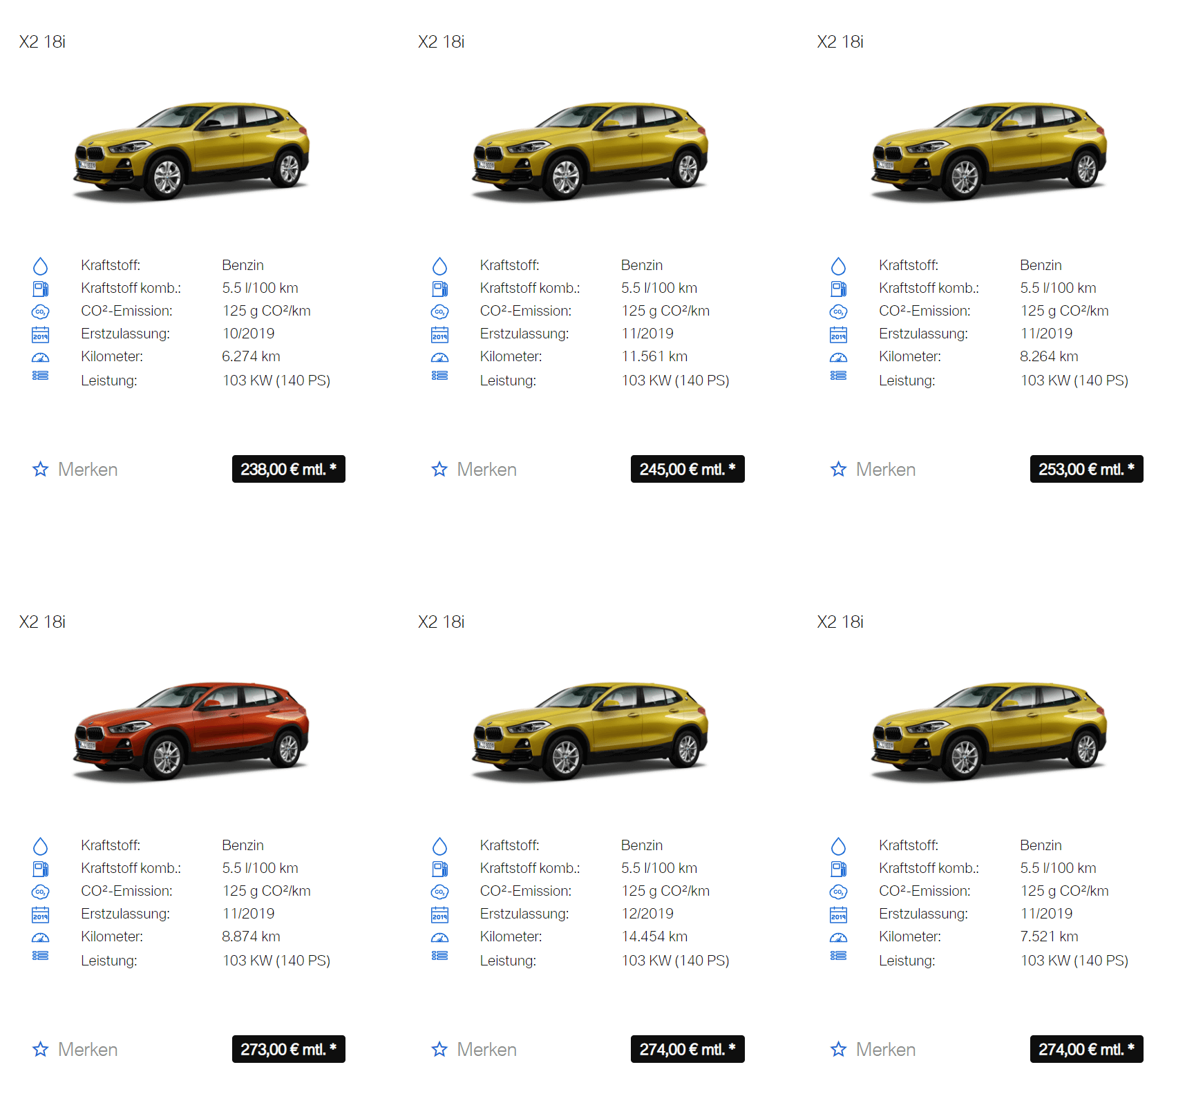The width and height of the screenshot is (1185, 1096).
Task: Open the 238,00 € mtl. price button
Action: click(288, 469)
